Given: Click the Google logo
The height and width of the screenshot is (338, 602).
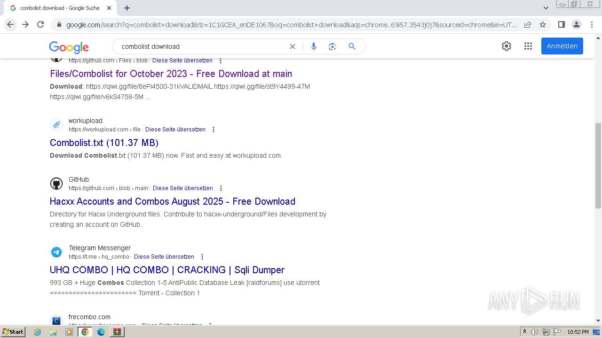Looking at the screenshot, I should (69, 47).
